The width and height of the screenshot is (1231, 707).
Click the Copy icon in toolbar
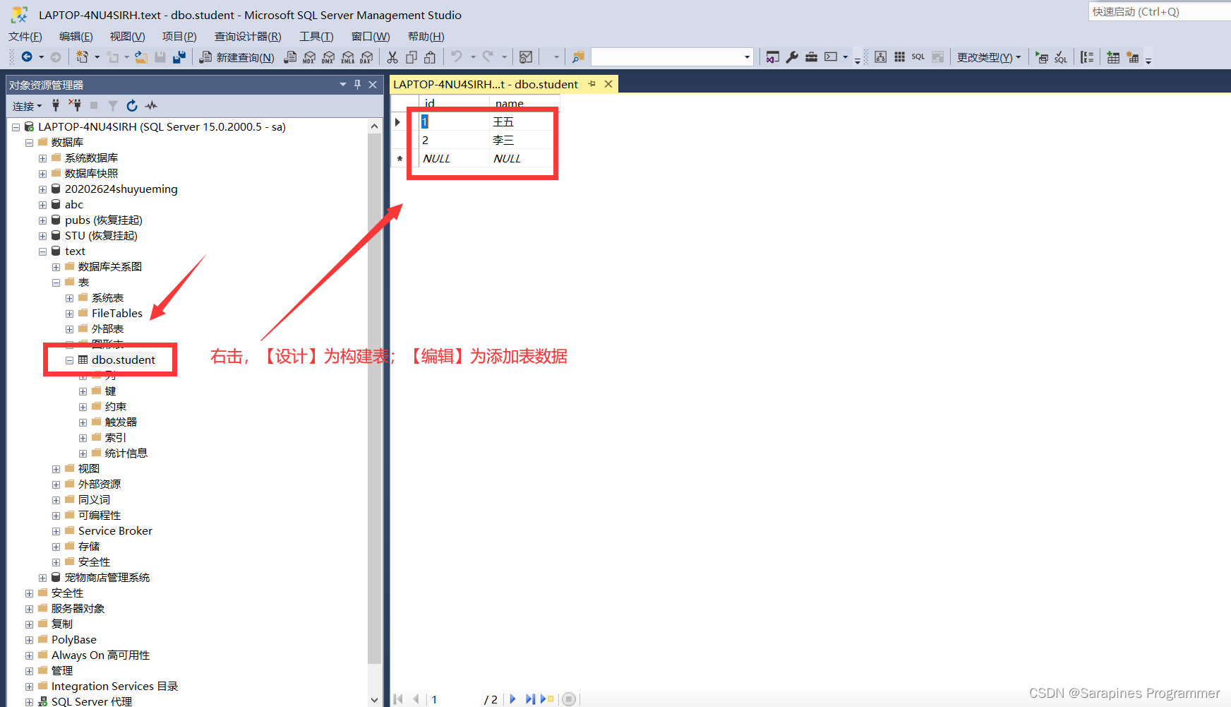[412, 57]
